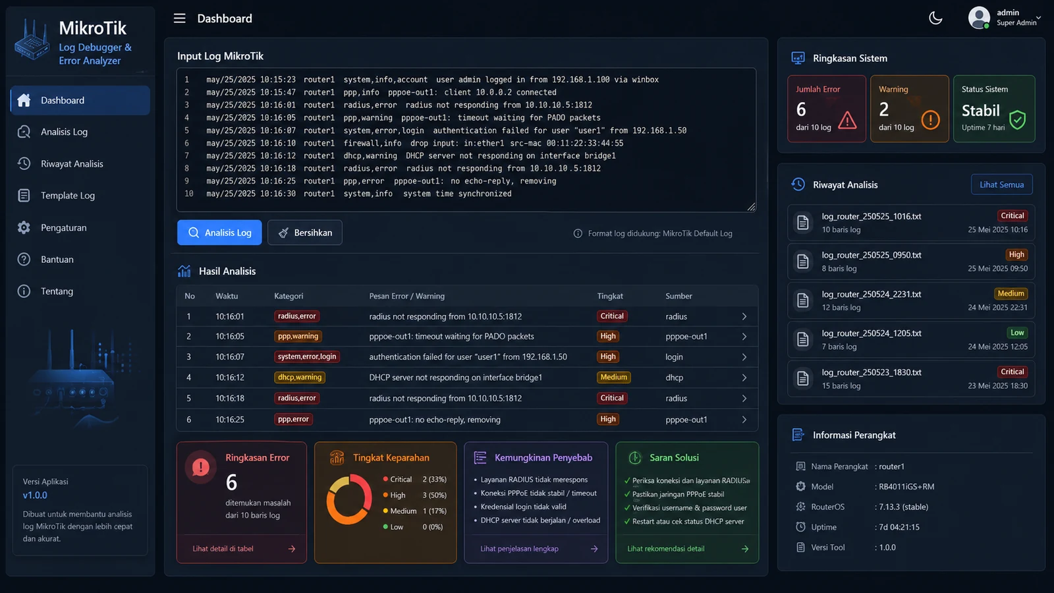This screenshot has height=593, width=1054.
Task: Open the admin account dropdown arrow
Action: pyautogui.click(x=1038, y=18)
